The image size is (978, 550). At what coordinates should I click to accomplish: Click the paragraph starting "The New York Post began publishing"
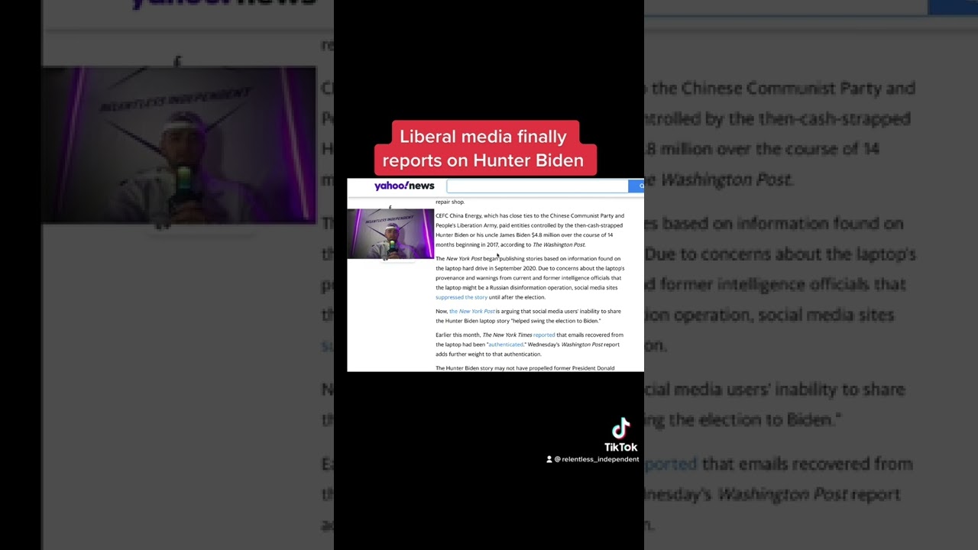(530, 278)
